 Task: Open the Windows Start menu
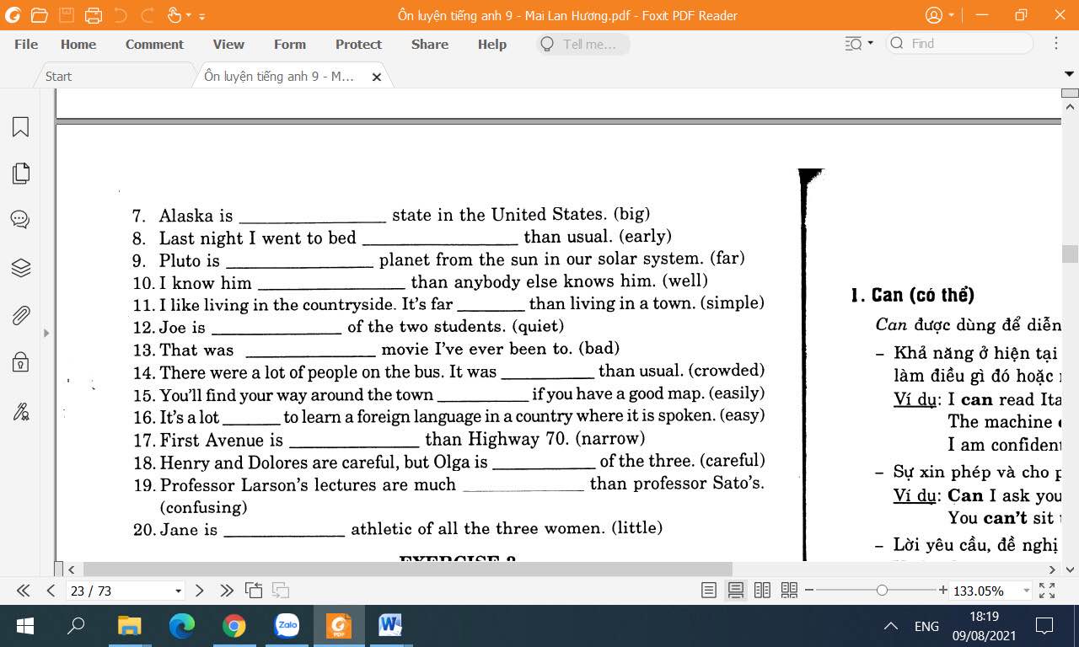click(x=24, y=626)
